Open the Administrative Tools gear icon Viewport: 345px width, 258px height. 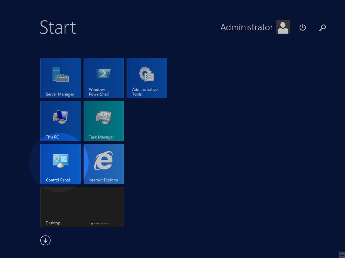tap(147, 74)
